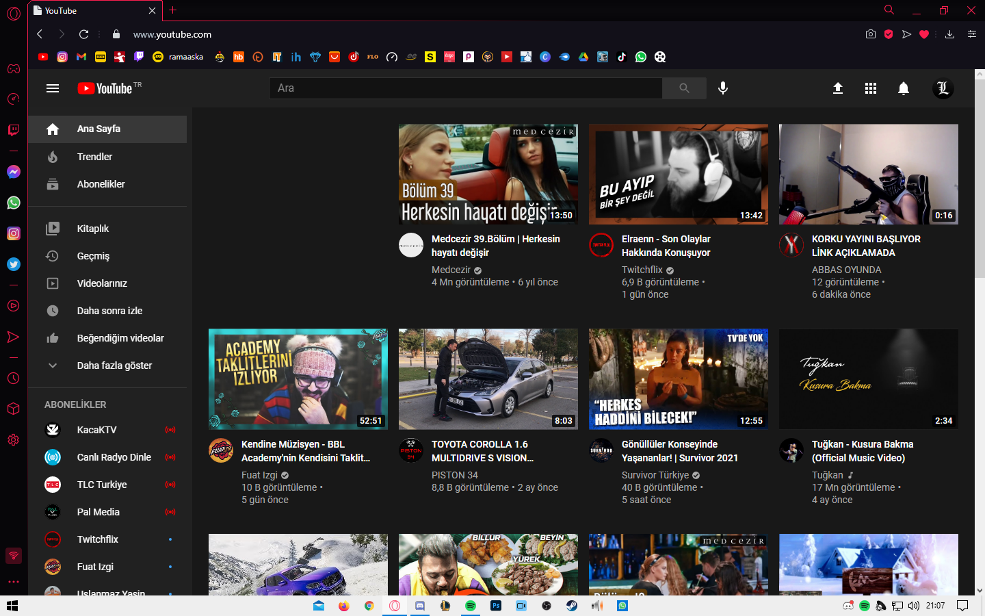The image size is (985, 616).
Task: Open My Flow arrow icon in sidebar
Action: (x=14, y=337)
